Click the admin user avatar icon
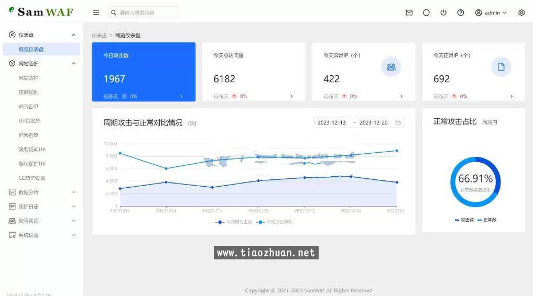This screenshot has width=533, height=296. 478,13
